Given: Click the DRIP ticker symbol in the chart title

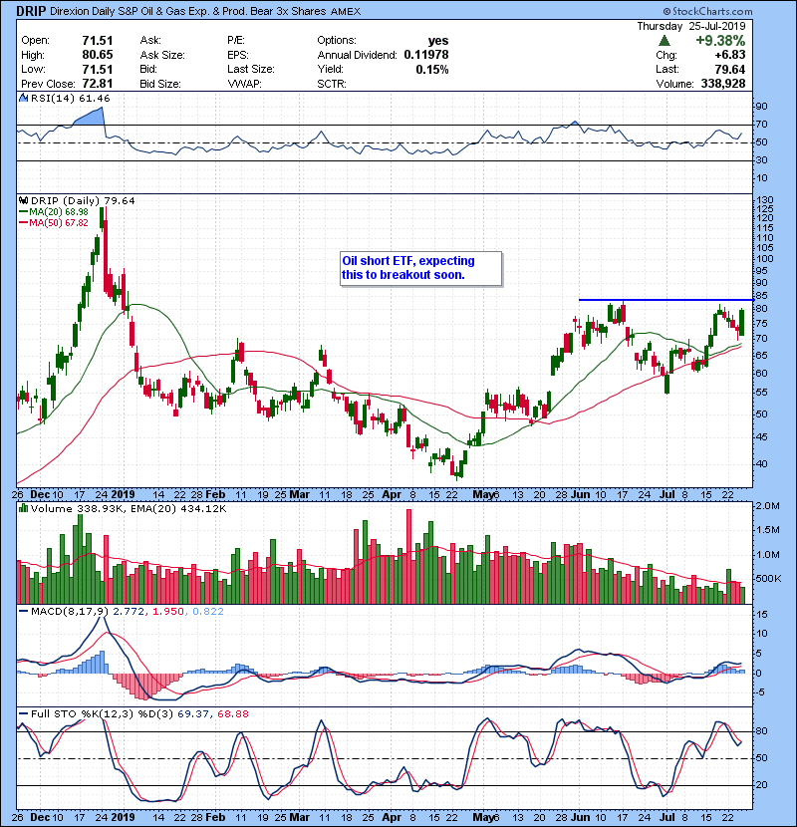Looking at the screenshot, I should (x=31, y=11).
